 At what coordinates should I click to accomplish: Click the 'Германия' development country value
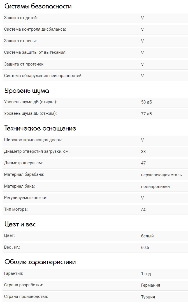pyautogui.click(x=150, y=285)
